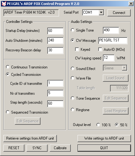Image resolution: width=135 pixels, height=156 pixels.
Task: Choose Single Tone audio option
Action: [x=73, y=30]
